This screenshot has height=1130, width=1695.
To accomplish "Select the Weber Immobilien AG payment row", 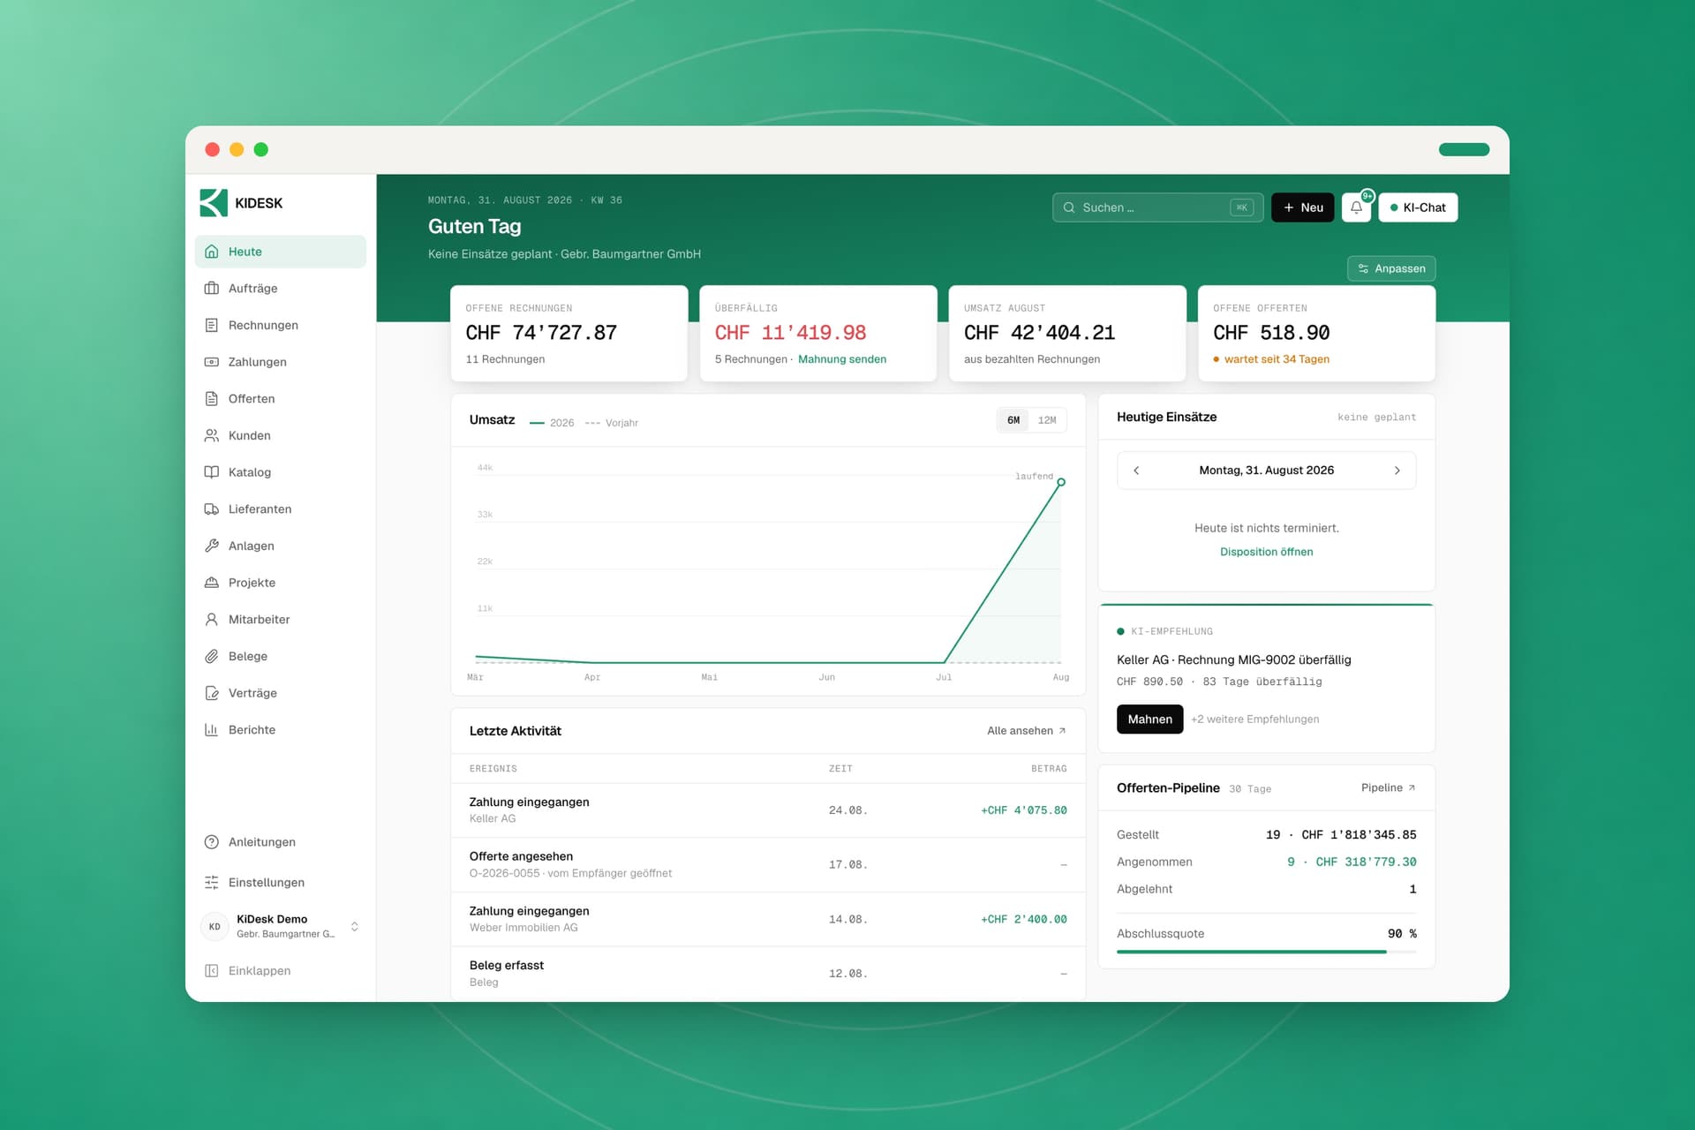I will click(768, 919).
